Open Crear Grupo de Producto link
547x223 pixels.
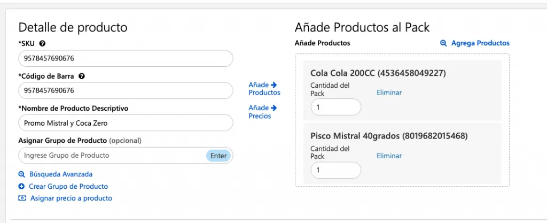pos(68,186)
